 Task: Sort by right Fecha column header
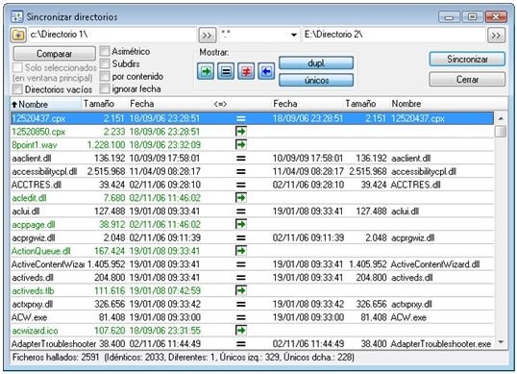[307, 104]
